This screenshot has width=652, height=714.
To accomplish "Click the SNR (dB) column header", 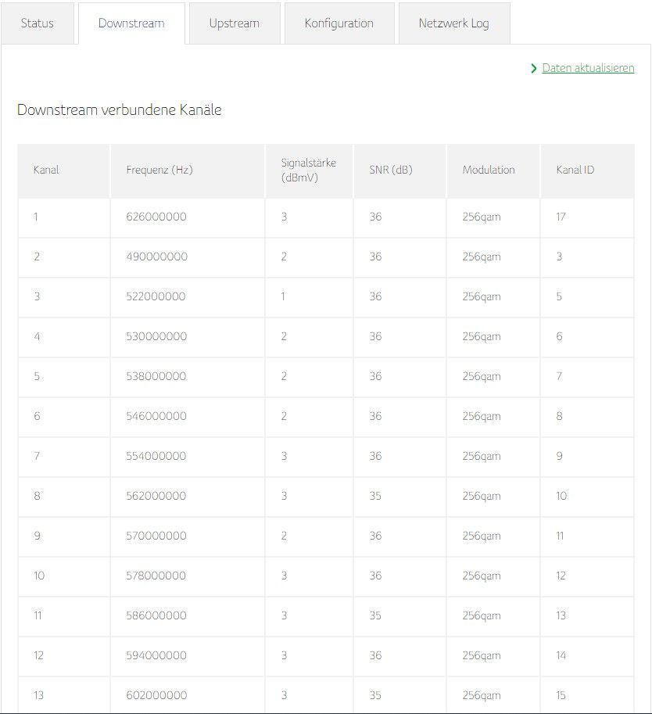I will 390,170.
